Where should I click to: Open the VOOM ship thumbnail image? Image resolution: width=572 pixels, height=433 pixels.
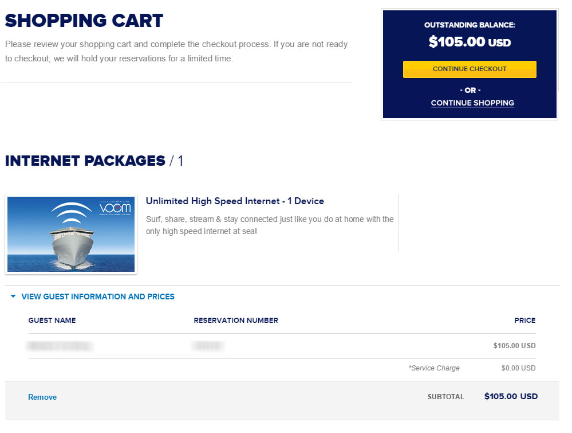(x=71, y=234)
